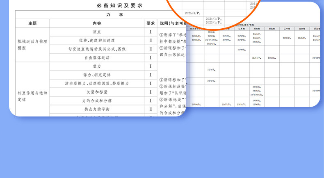Click the 2024/1/P11 entry in magnified circle
The width and height of the screenshot is (324, 178).
(214, 19)
